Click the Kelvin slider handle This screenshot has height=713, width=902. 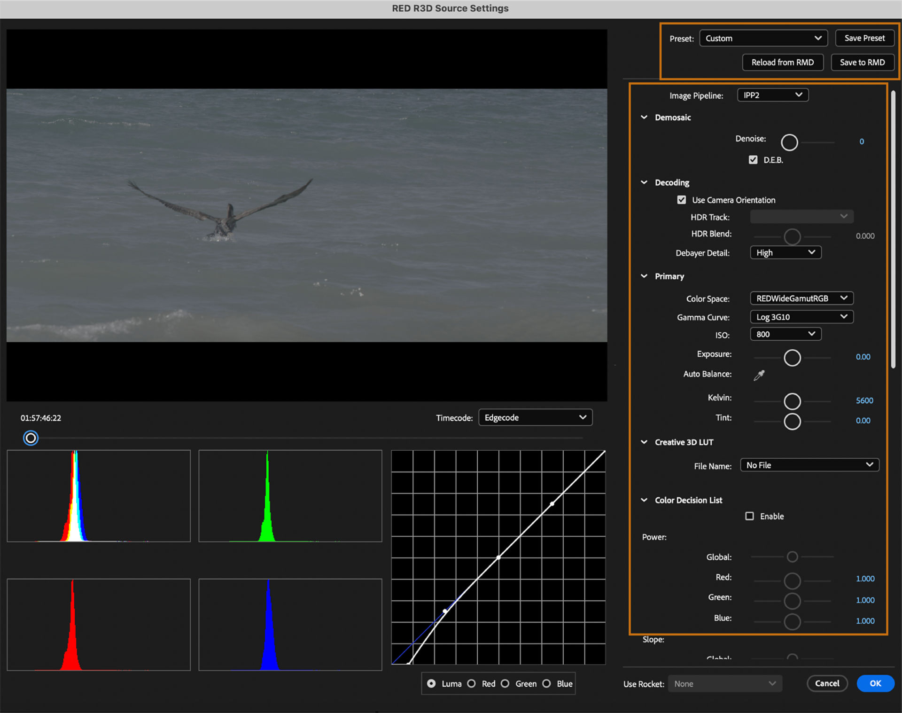click(792, 401)
